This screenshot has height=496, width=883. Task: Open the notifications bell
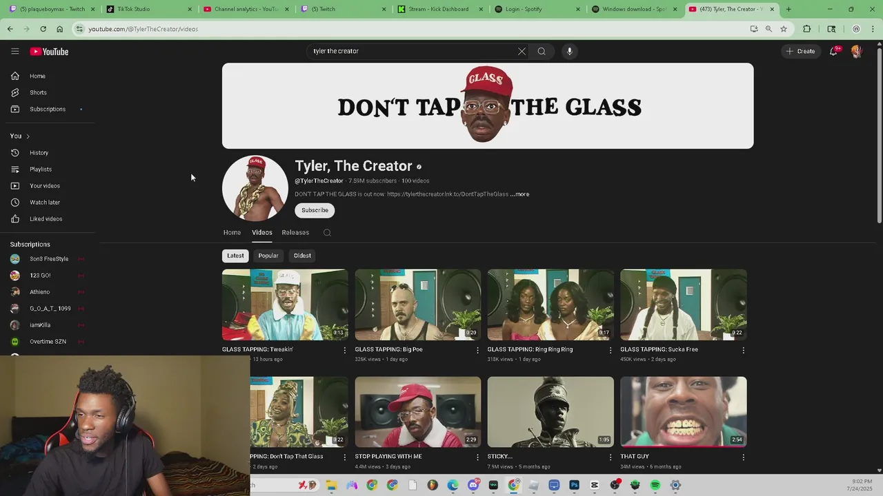pyautogui.click(x=833, y=51)
